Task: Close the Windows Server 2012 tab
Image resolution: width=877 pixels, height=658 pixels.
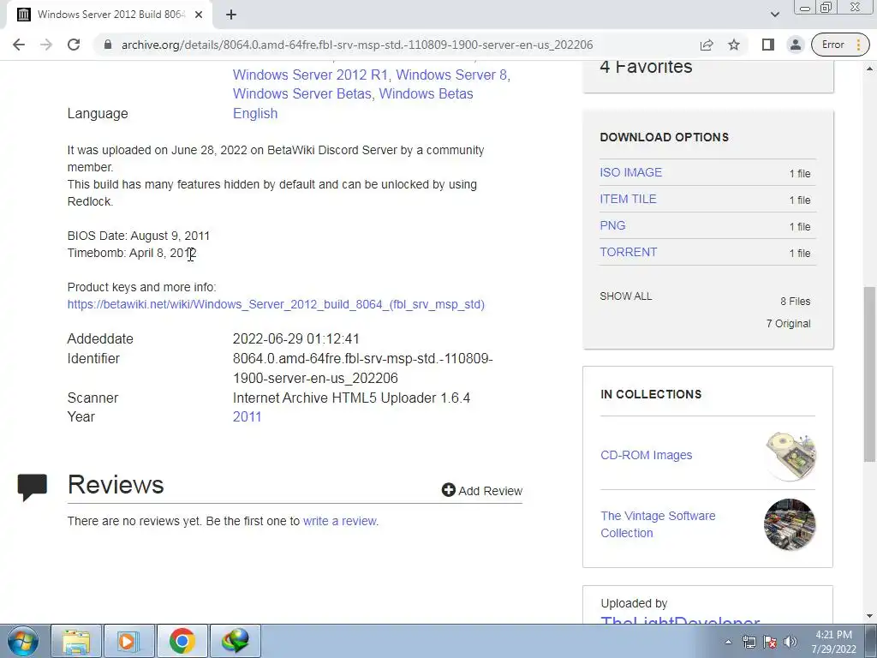Action: pos(199,15)
